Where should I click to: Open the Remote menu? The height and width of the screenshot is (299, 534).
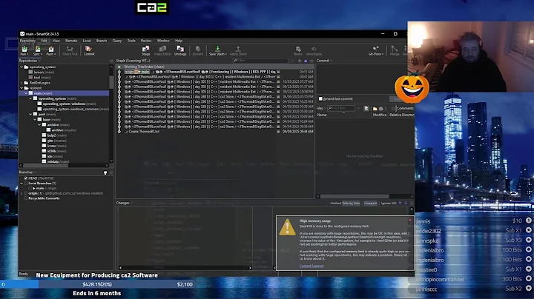[x=71, y=41]
